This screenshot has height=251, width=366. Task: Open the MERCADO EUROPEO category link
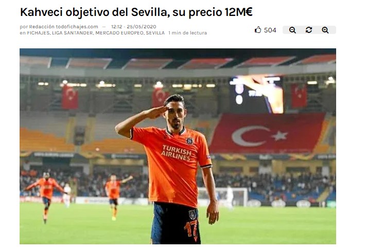click(119, 33)
